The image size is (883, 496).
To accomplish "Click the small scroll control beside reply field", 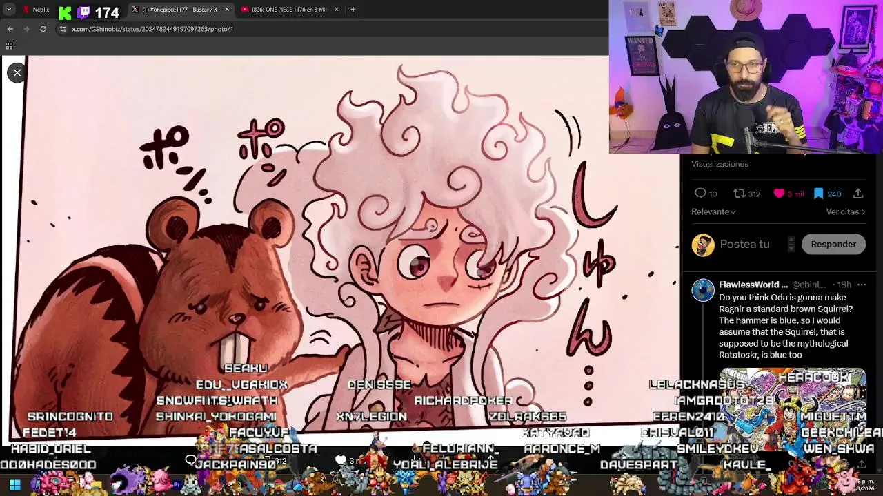I will point(791,244).
